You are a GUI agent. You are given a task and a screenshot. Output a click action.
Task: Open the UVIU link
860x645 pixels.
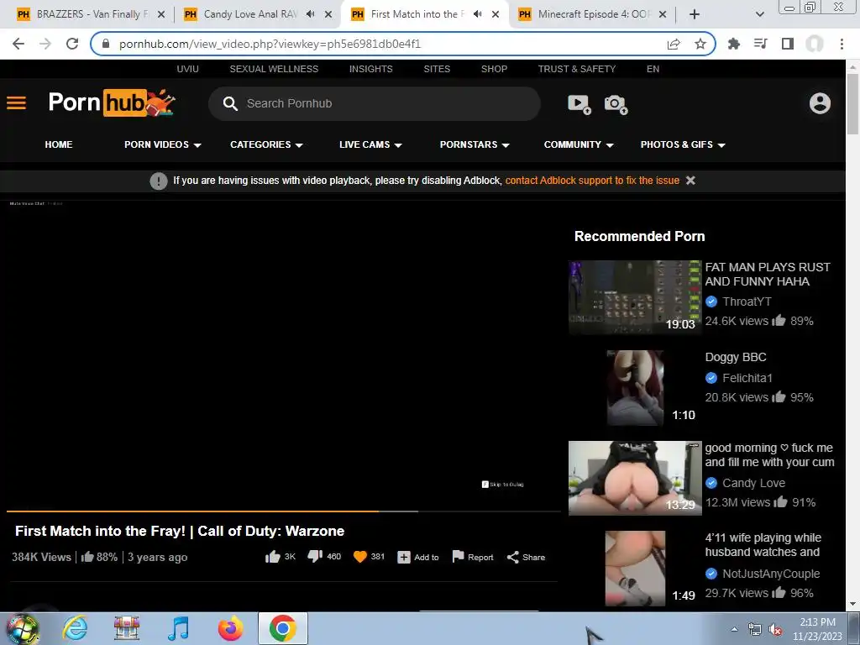pos(187,69)
